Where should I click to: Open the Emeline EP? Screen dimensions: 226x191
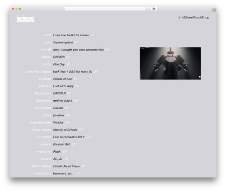pos(58,115)
